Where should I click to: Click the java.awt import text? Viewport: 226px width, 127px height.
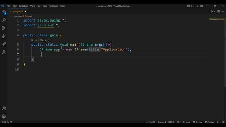coord(46,25)
